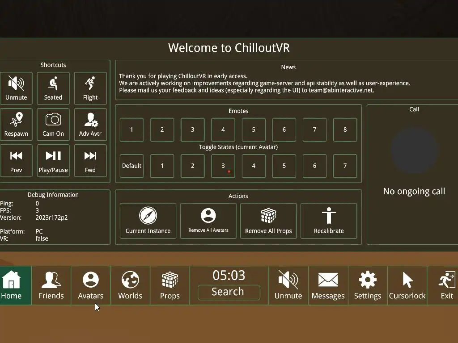458x343 pixels.
Task: Toggle Cursorlock in bottom bar
Action: point(407,285)
